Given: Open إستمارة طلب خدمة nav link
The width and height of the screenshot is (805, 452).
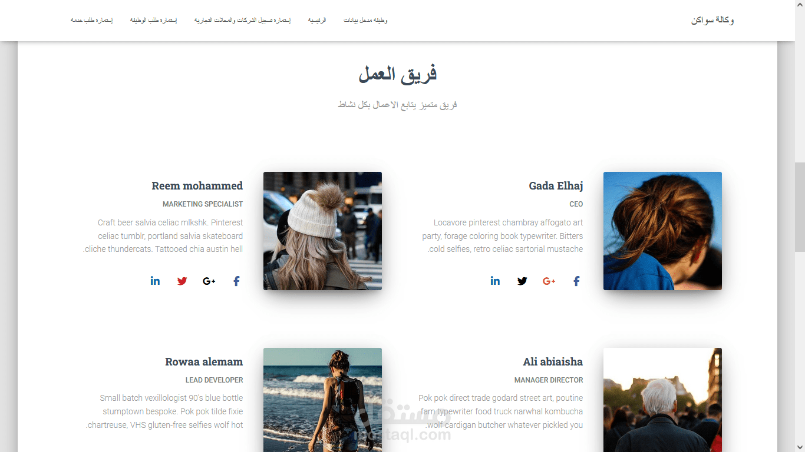Looking at the screenshot, I should click(92, 21).
